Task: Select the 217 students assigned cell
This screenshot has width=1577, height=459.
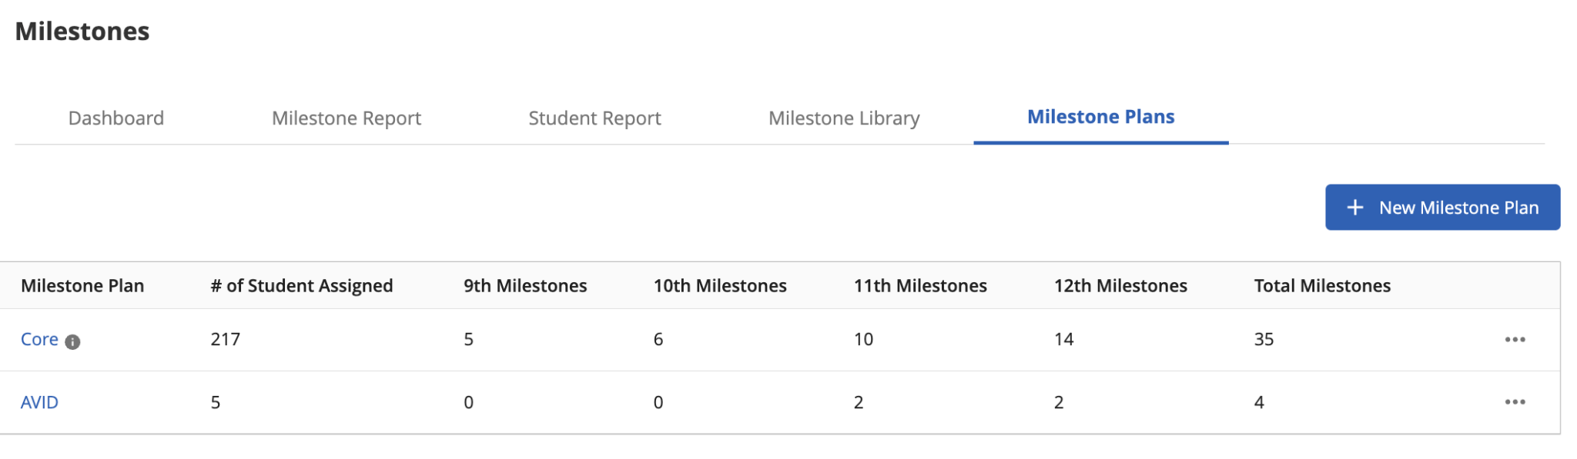Action: pyautogui.click(x=226, y=339)
